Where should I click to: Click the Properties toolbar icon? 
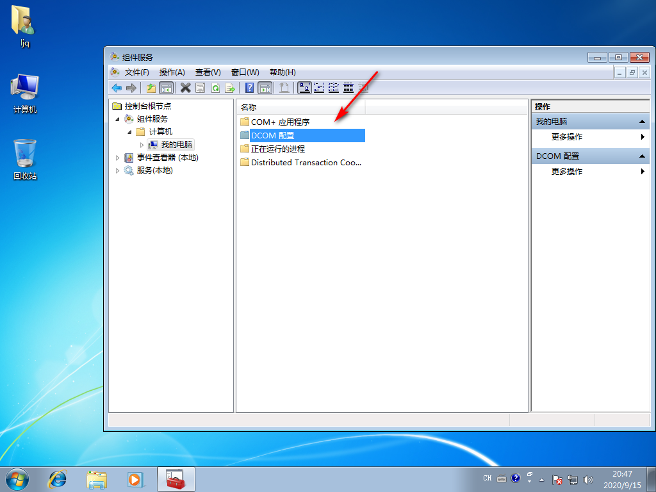click(x=201, y=88)
